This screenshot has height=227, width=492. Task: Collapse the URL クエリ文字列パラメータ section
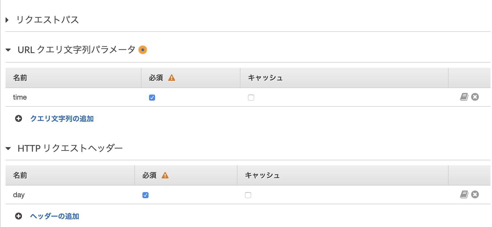tap(8, 50)
